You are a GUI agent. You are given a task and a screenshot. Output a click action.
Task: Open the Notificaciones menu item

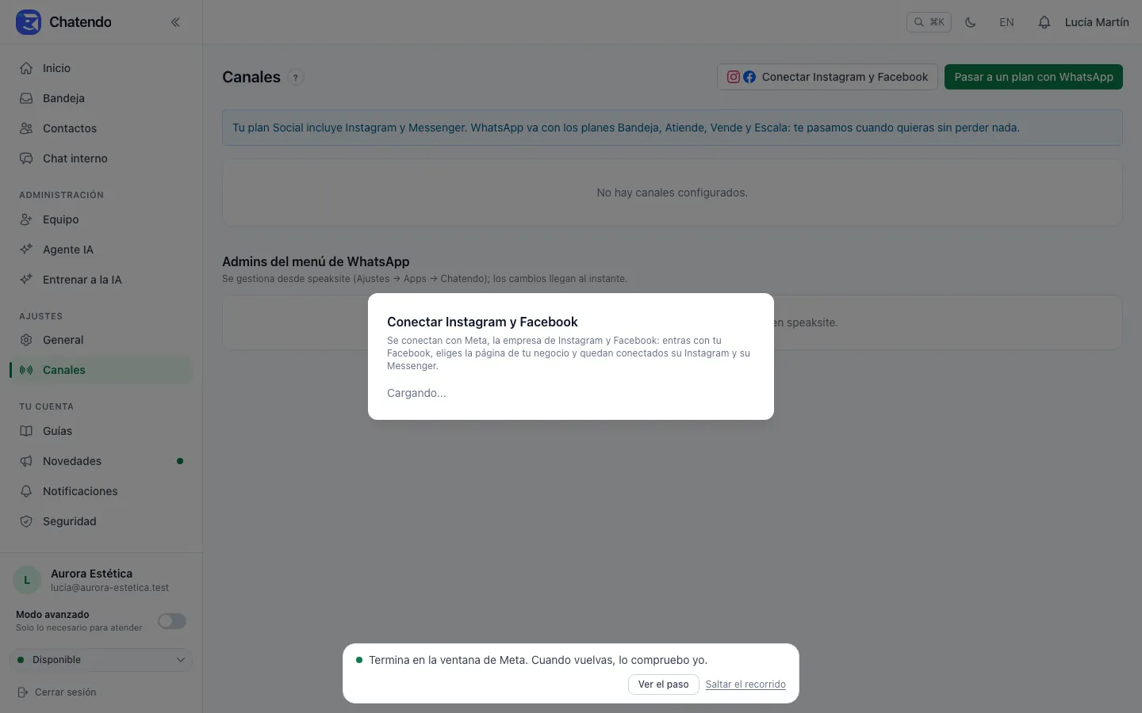(102, 491)
